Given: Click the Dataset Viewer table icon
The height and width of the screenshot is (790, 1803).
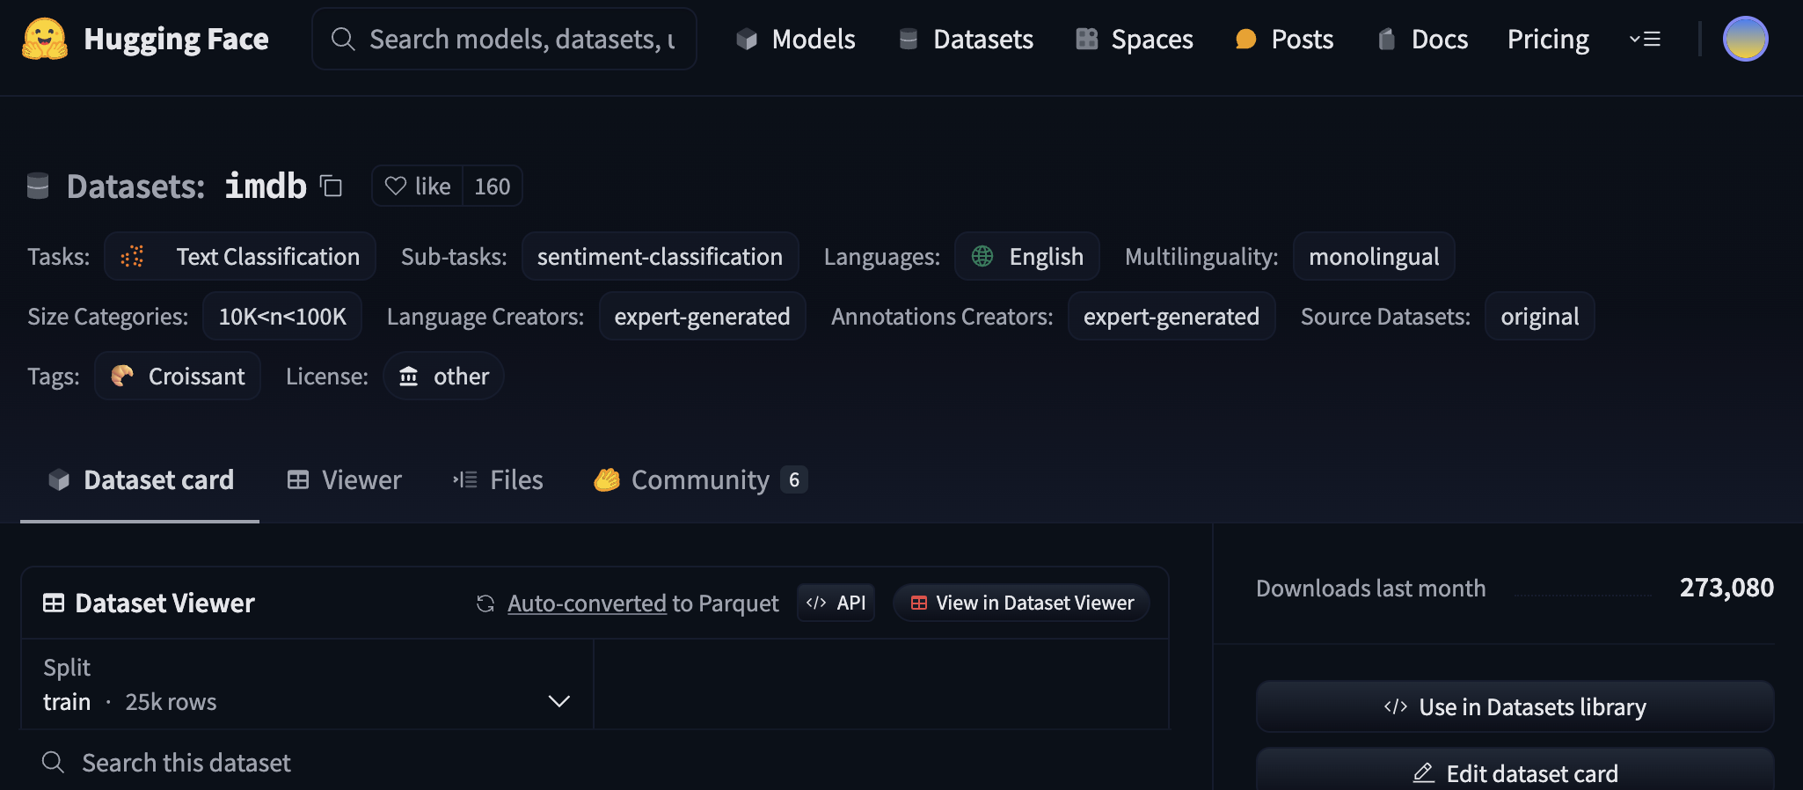Looking at the screenshot, I should pos(54,603).
